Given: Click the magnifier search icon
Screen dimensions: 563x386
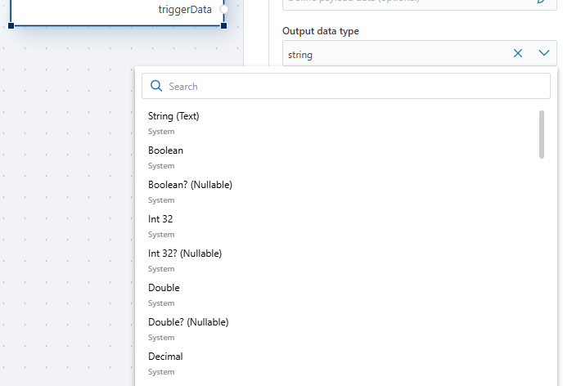Looking at the screenshot, I should click(x=156, y=86).
